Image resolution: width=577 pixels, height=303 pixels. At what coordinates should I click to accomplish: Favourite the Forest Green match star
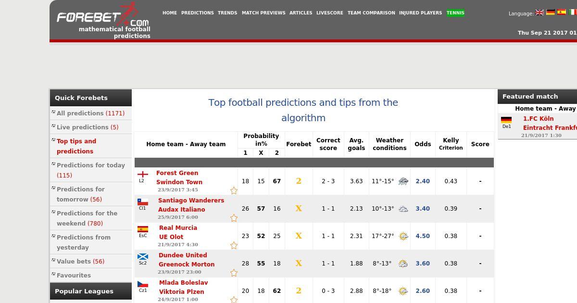click(x=234, y=190)
